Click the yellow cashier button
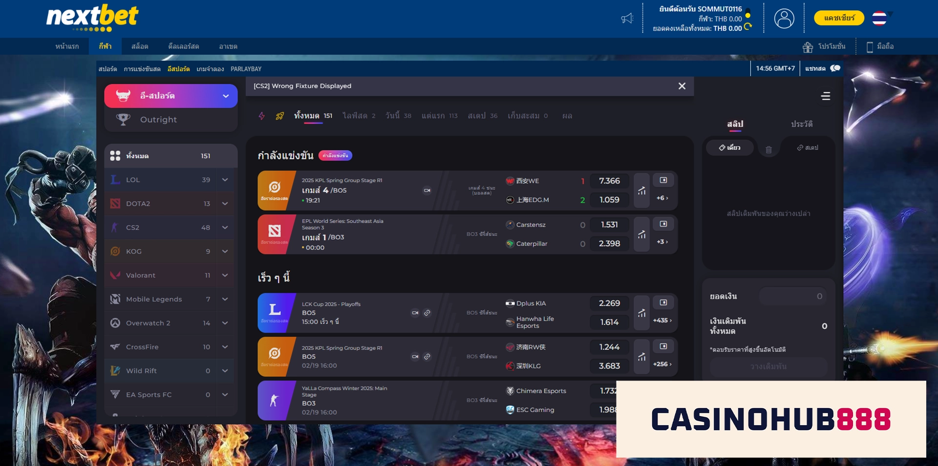Viewport: 938px width, 466px height. (x=839, y=18)
